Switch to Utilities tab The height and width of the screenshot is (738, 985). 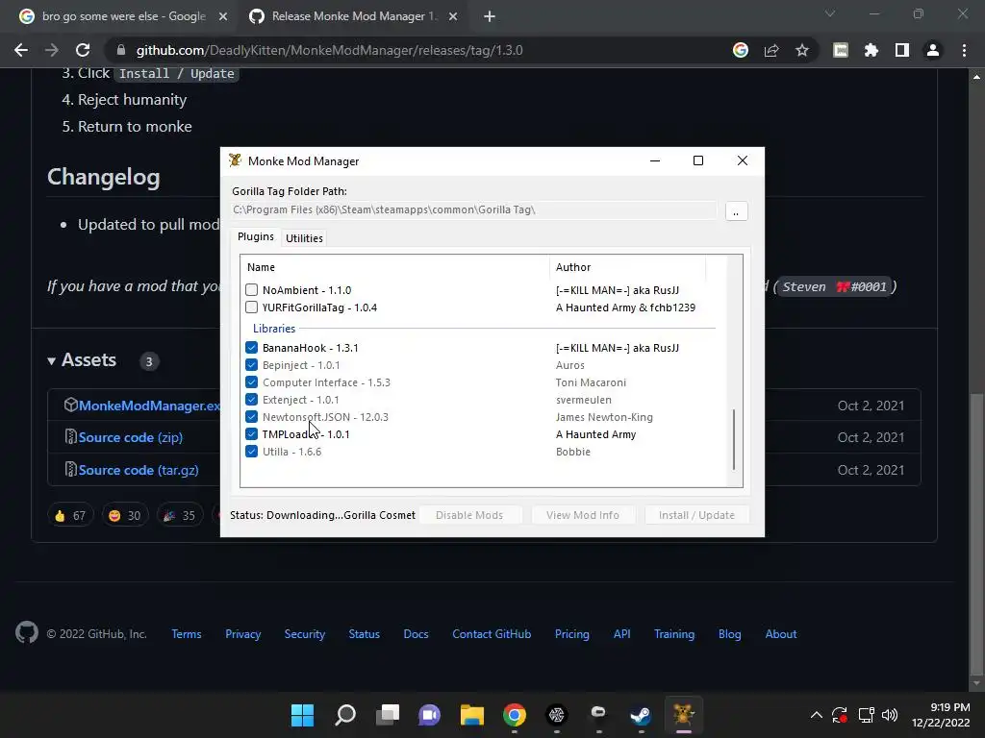point(304,238)
